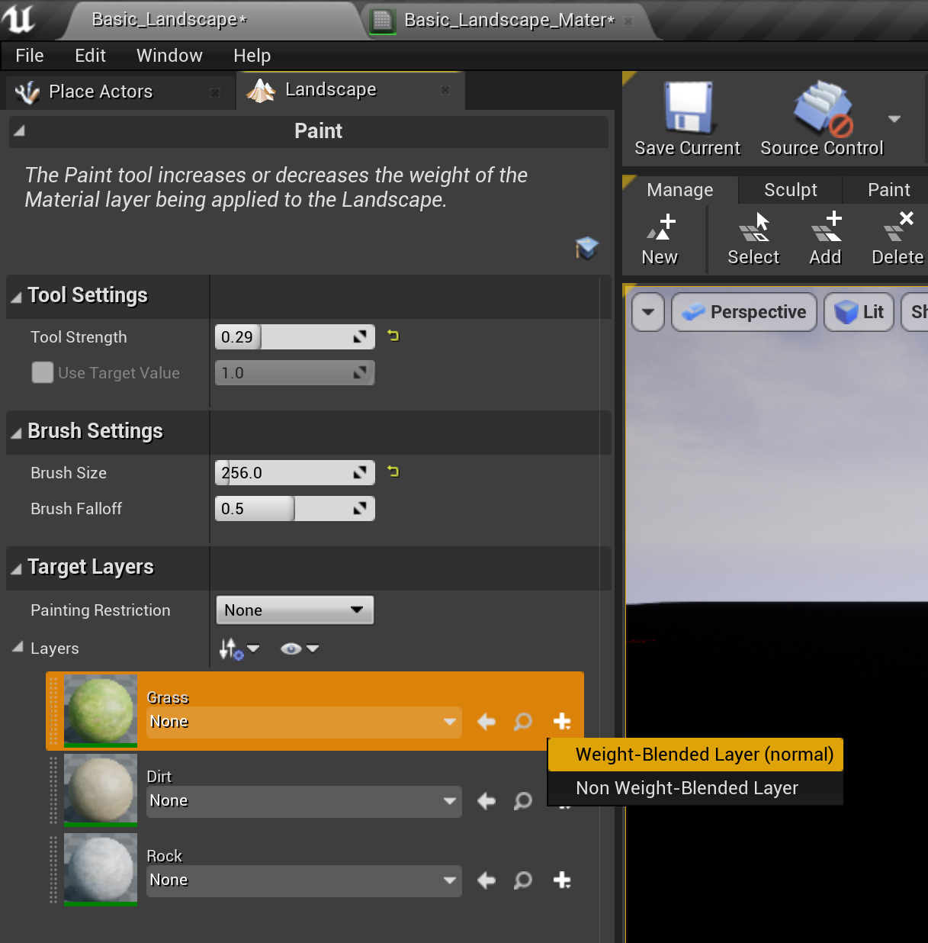The height and width of the screenshot is (943, 928).
Task: Activate the Delete component tool
Action: click(897, 238)
